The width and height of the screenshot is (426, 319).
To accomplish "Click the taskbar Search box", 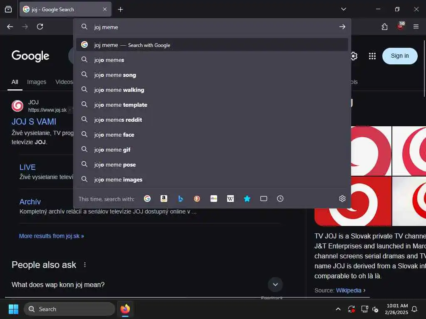I will pos(69,309).
